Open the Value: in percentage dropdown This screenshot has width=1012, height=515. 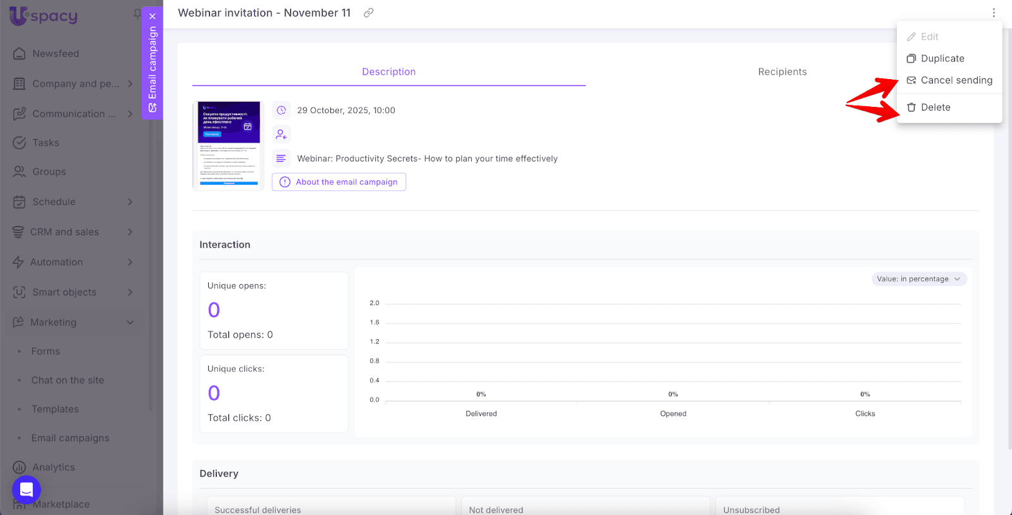(x=918, y=279)
